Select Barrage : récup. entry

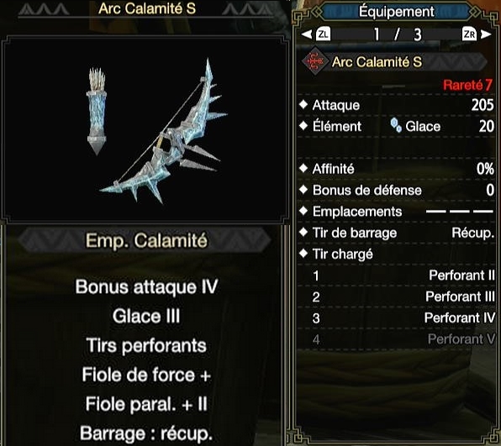[x=146, y=433]
